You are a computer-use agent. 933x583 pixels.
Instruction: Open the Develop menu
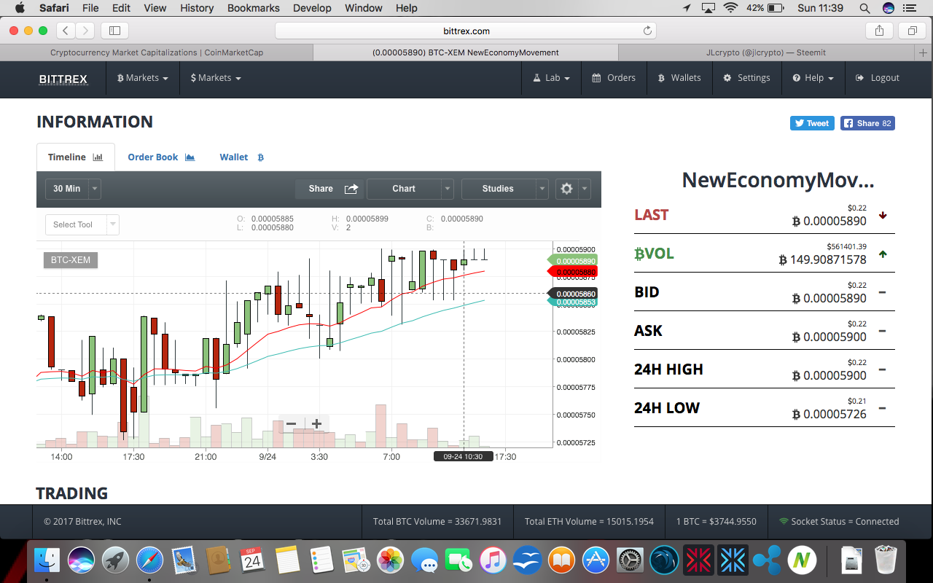click(312, 8)
